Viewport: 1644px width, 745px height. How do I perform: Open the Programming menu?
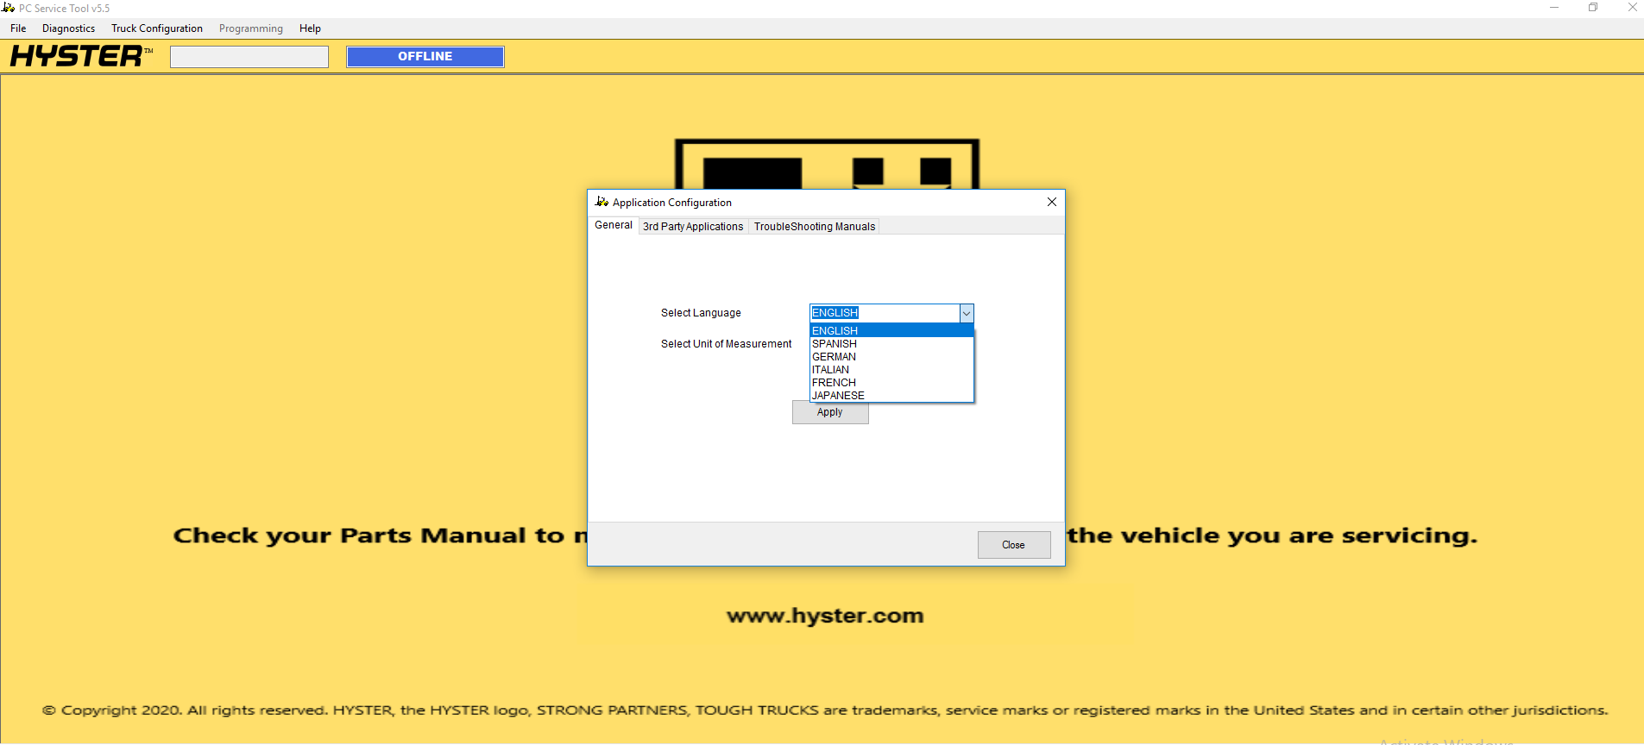click(x=251, y=28)
